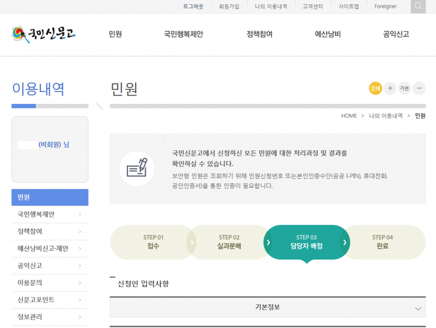Open 나의 이용내역 in top bar
The image size is (436, 328).
(271, 6)
